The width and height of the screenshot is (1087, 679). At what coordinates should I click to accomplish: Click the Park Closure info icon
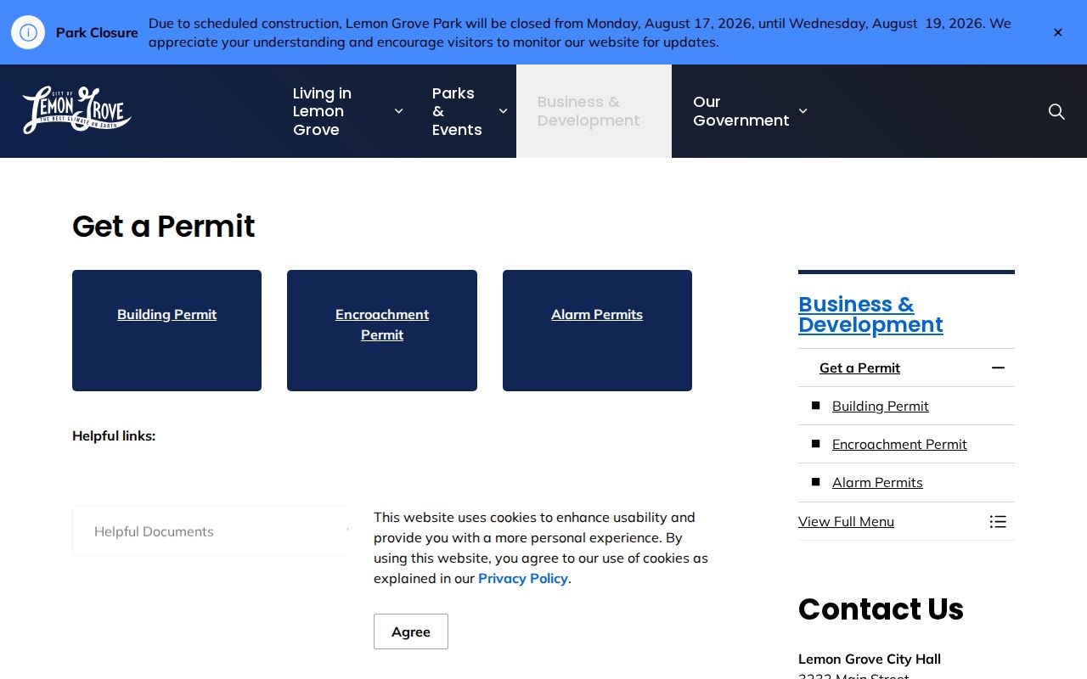tap(28, 32)
